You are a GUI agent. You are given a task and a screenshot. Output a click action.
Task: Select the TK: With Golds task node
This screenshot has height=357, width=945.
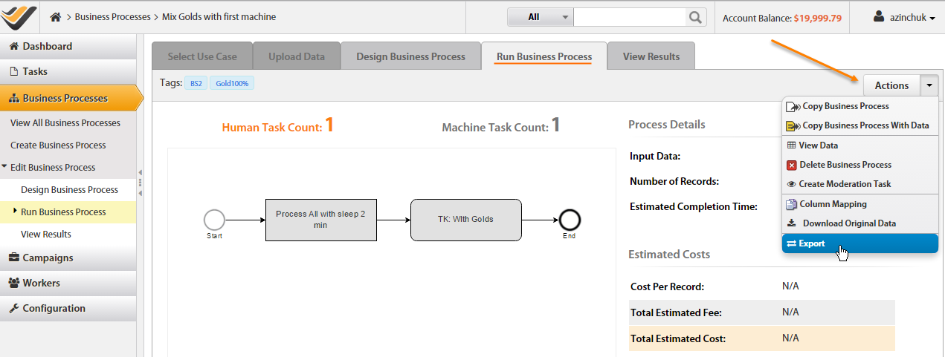click(x=465, y=220)
